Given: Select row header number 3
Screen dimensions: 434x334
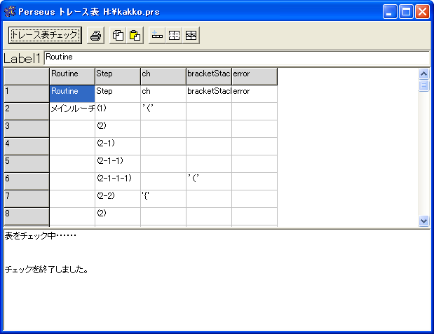Looking at the screenshot, I should (x=27, y=127).
